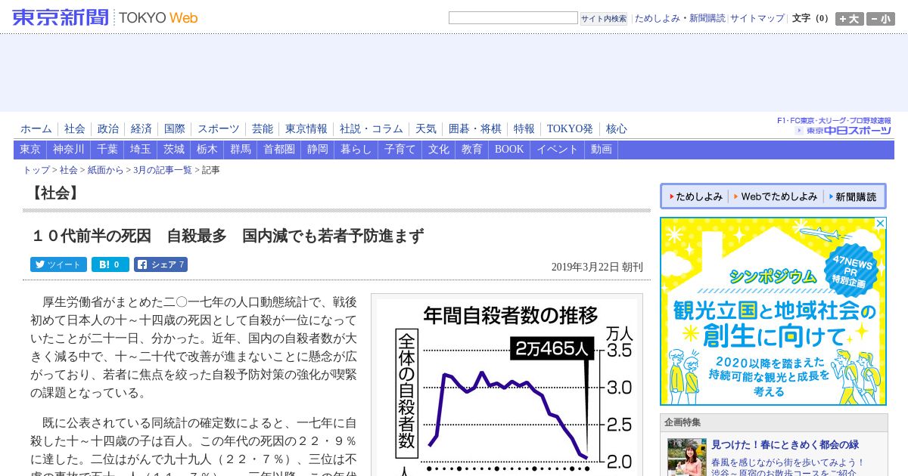Select 栃木 regional tab
The height and width of the screenshot is (476, 908).
click(207, 150)
